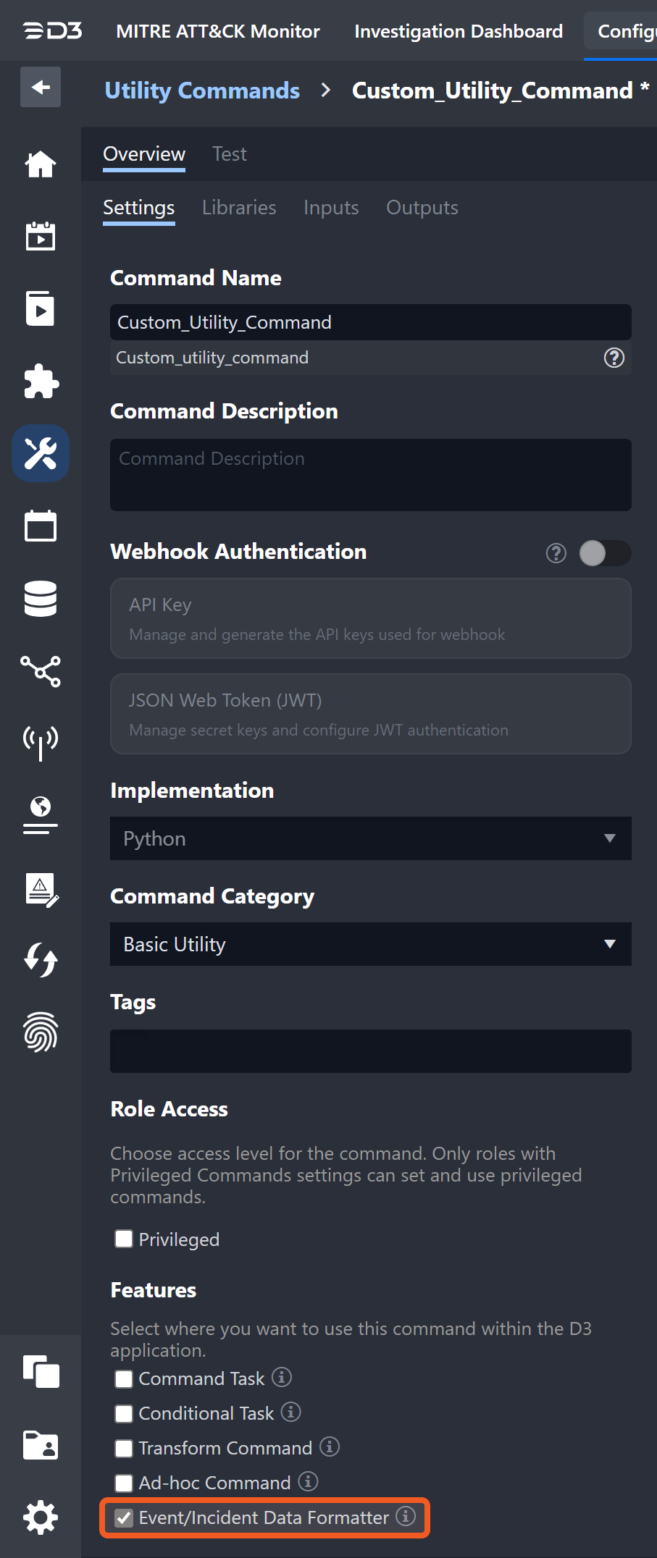The width and height of the screenshot is (657, 1558).
Task: Open the database stack icon
Action: click(41, 599)
